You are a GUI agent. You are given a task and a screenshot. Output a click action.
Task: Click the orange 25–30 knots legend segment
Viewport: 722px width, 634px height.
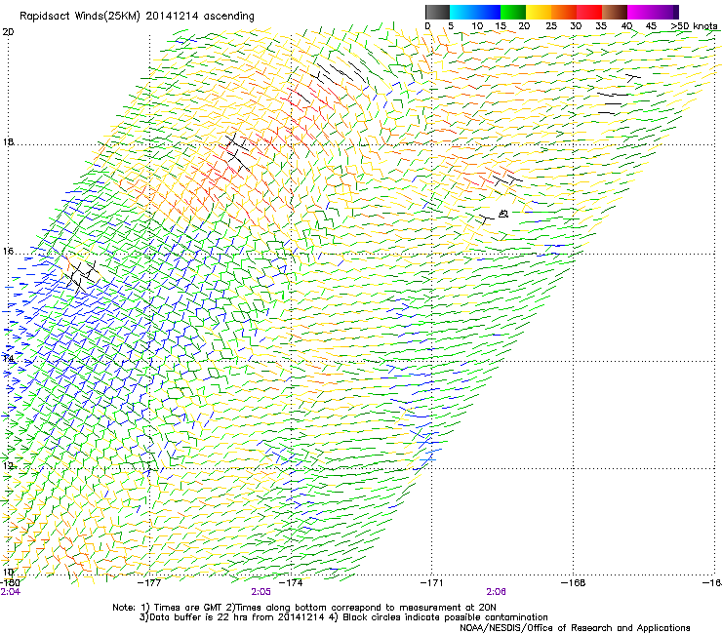564,12
